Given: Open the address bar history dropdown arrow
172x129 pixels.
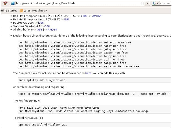Looking at the screenshot, I should tap(147, 3).
